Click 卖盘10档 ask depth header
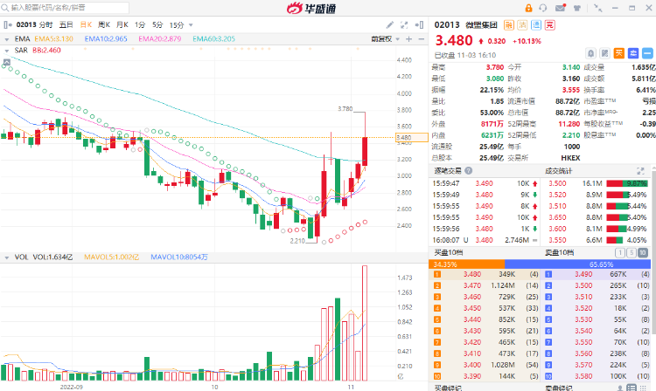Viewport: 656px width, 391px height. tap(560, 252)
